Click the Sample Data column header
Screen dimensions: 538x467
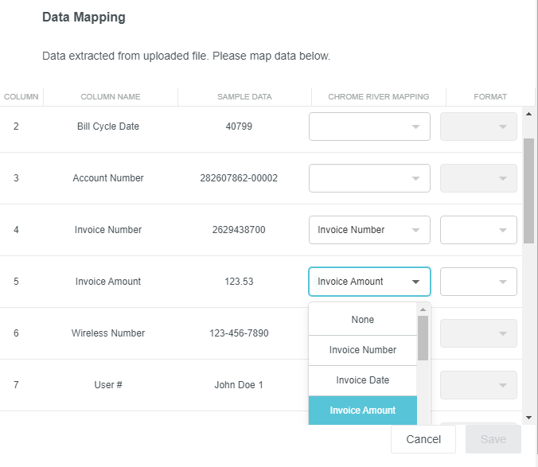coord(244,97)
